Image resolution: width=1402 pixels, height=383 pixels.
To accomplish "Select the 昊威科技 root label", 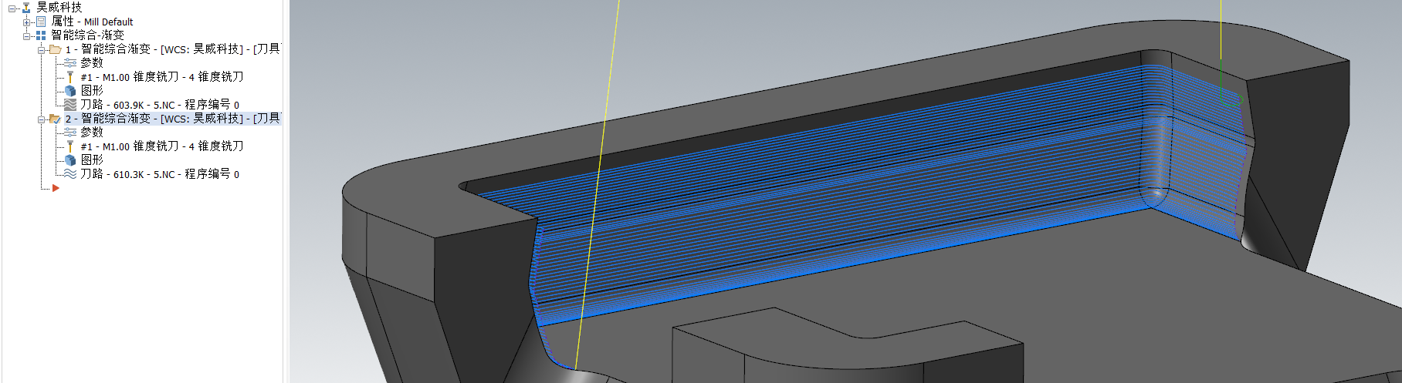I will click(x=59, y=8).
